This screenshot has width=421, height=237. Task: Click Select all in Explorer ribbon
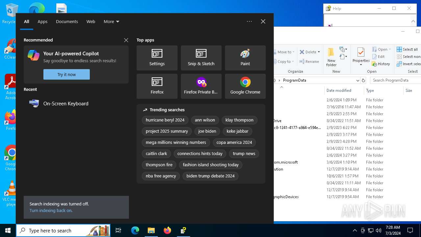point(407,49)
